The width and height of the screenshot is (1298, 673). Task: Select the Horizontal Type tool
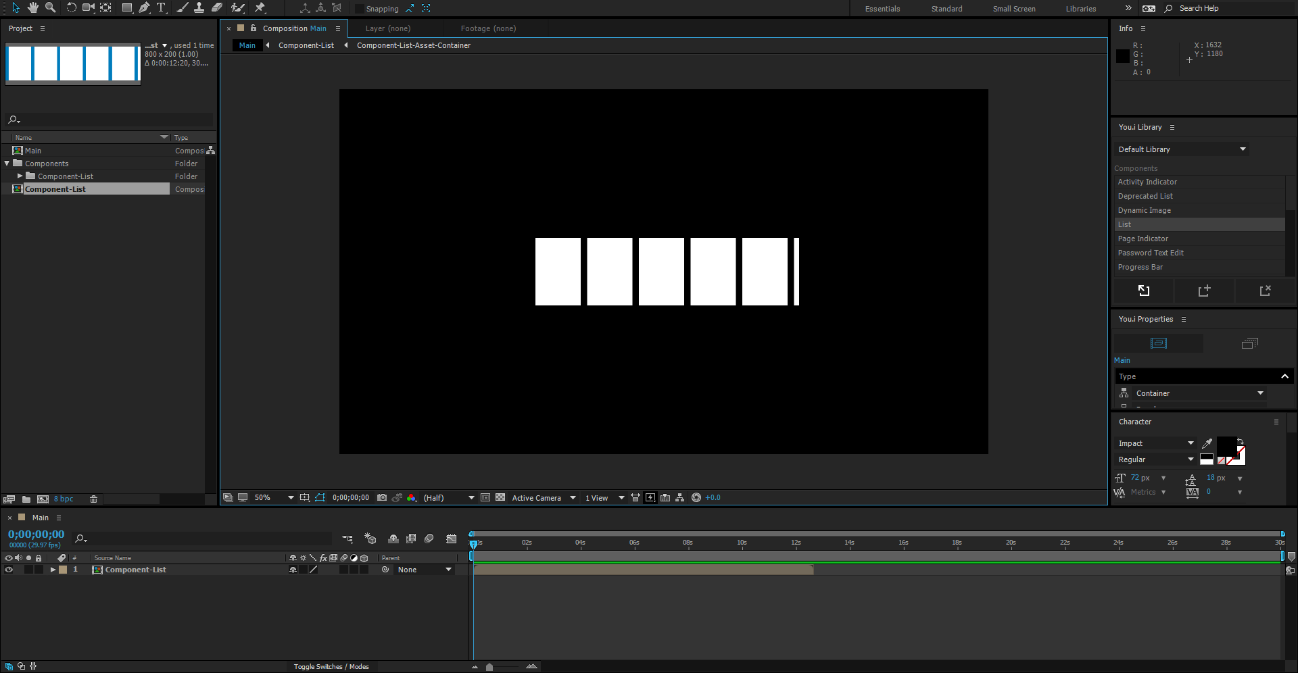(161, 8)
